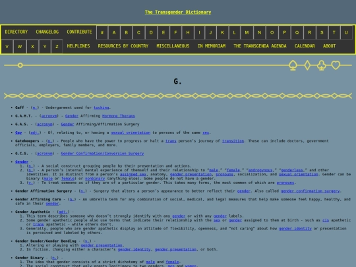Image resolution: width=356 pixels, height=267 pixels.
Task: Jump to letter A entries
Action: pyautogui.click(x=114, y=32)
